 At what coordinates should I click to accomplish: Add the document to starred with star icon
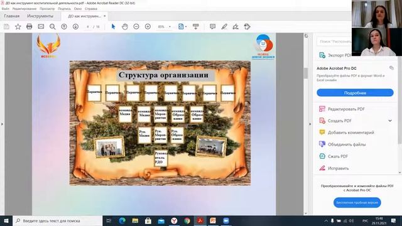click(x=18, y=26)
